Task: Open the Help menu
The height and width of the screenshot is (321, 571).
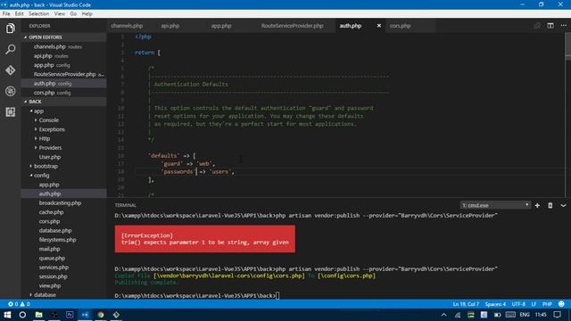Action: coord(87,14)
